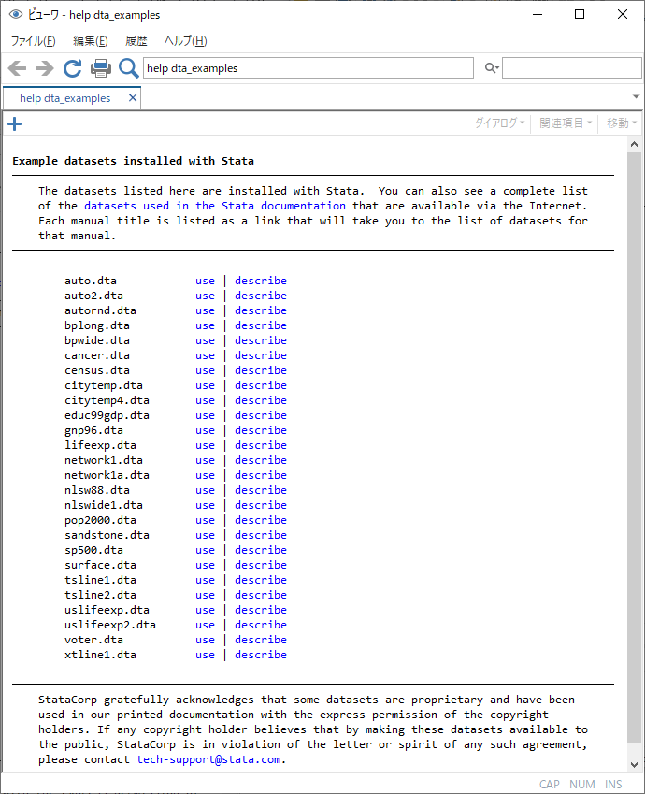The width and height of the screenshot is (645, 794).
Task: Open the ヘルプ(H) menu
Action: [x=186, y=41]
